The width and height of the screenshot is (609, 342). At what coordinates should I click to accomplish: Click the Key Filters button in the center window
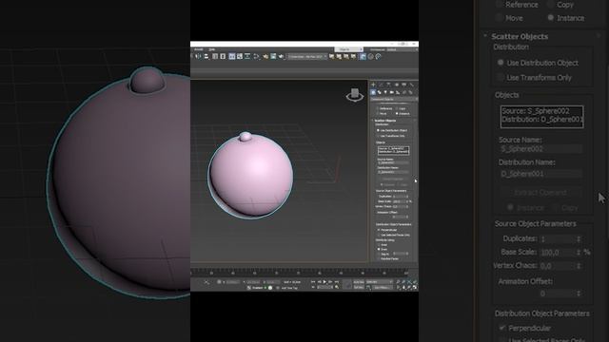pos(383,287)
